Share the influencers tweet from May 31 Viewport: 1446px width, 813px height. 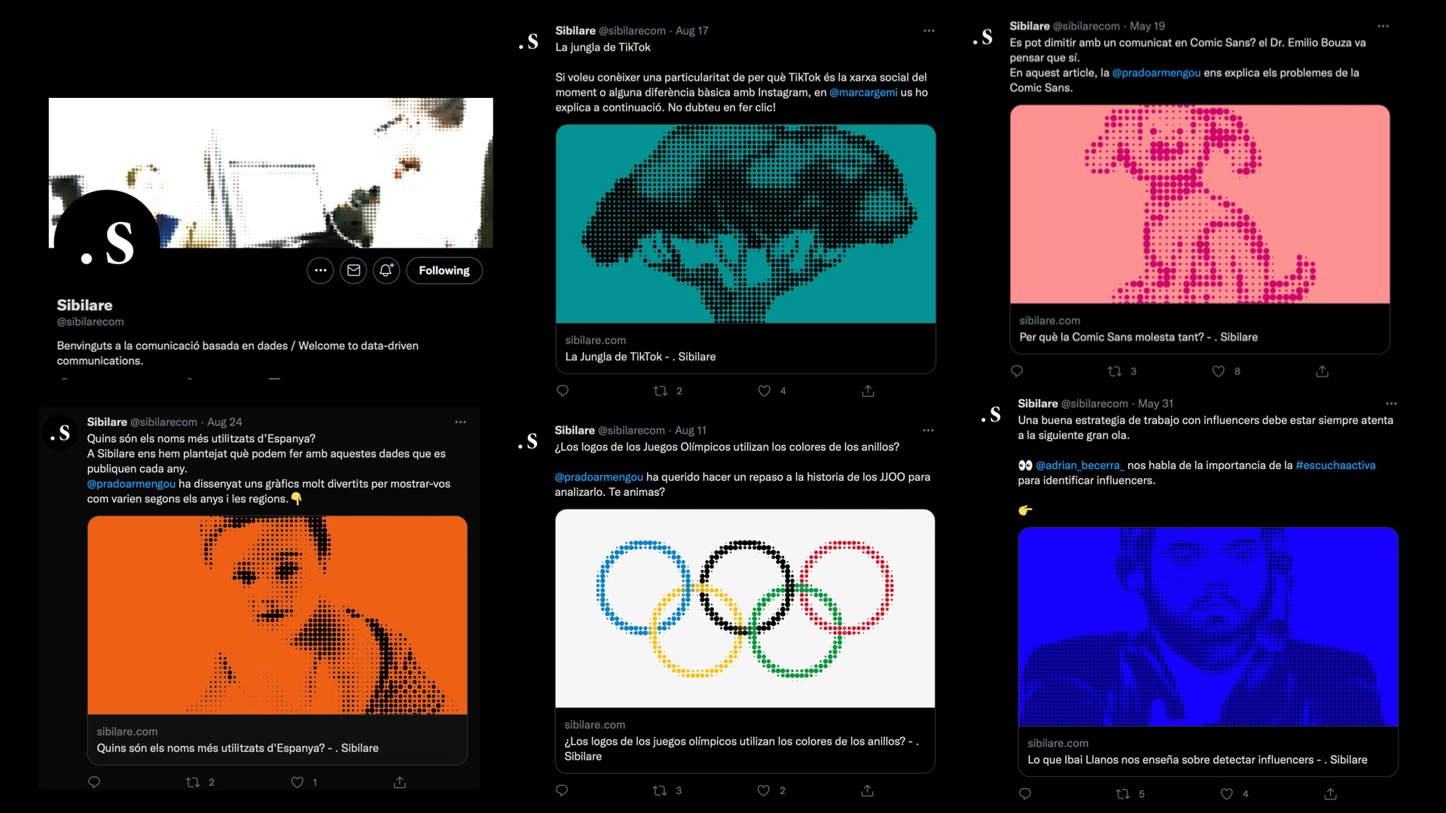[x=1331, y=793]
